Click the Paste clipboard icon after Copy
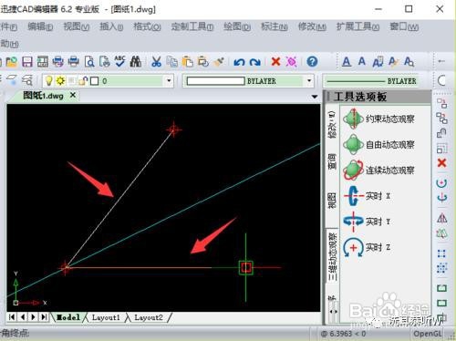This screenshot has height=341, width=456. click(188, 62)
